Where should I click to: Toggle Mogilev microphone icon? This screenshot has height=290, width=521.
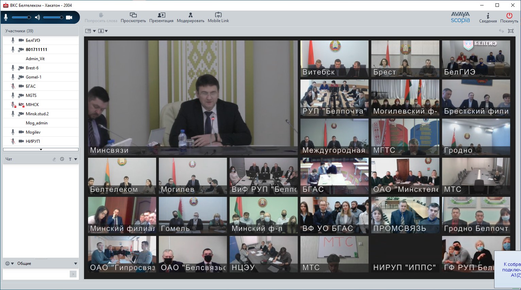[13, 132]
